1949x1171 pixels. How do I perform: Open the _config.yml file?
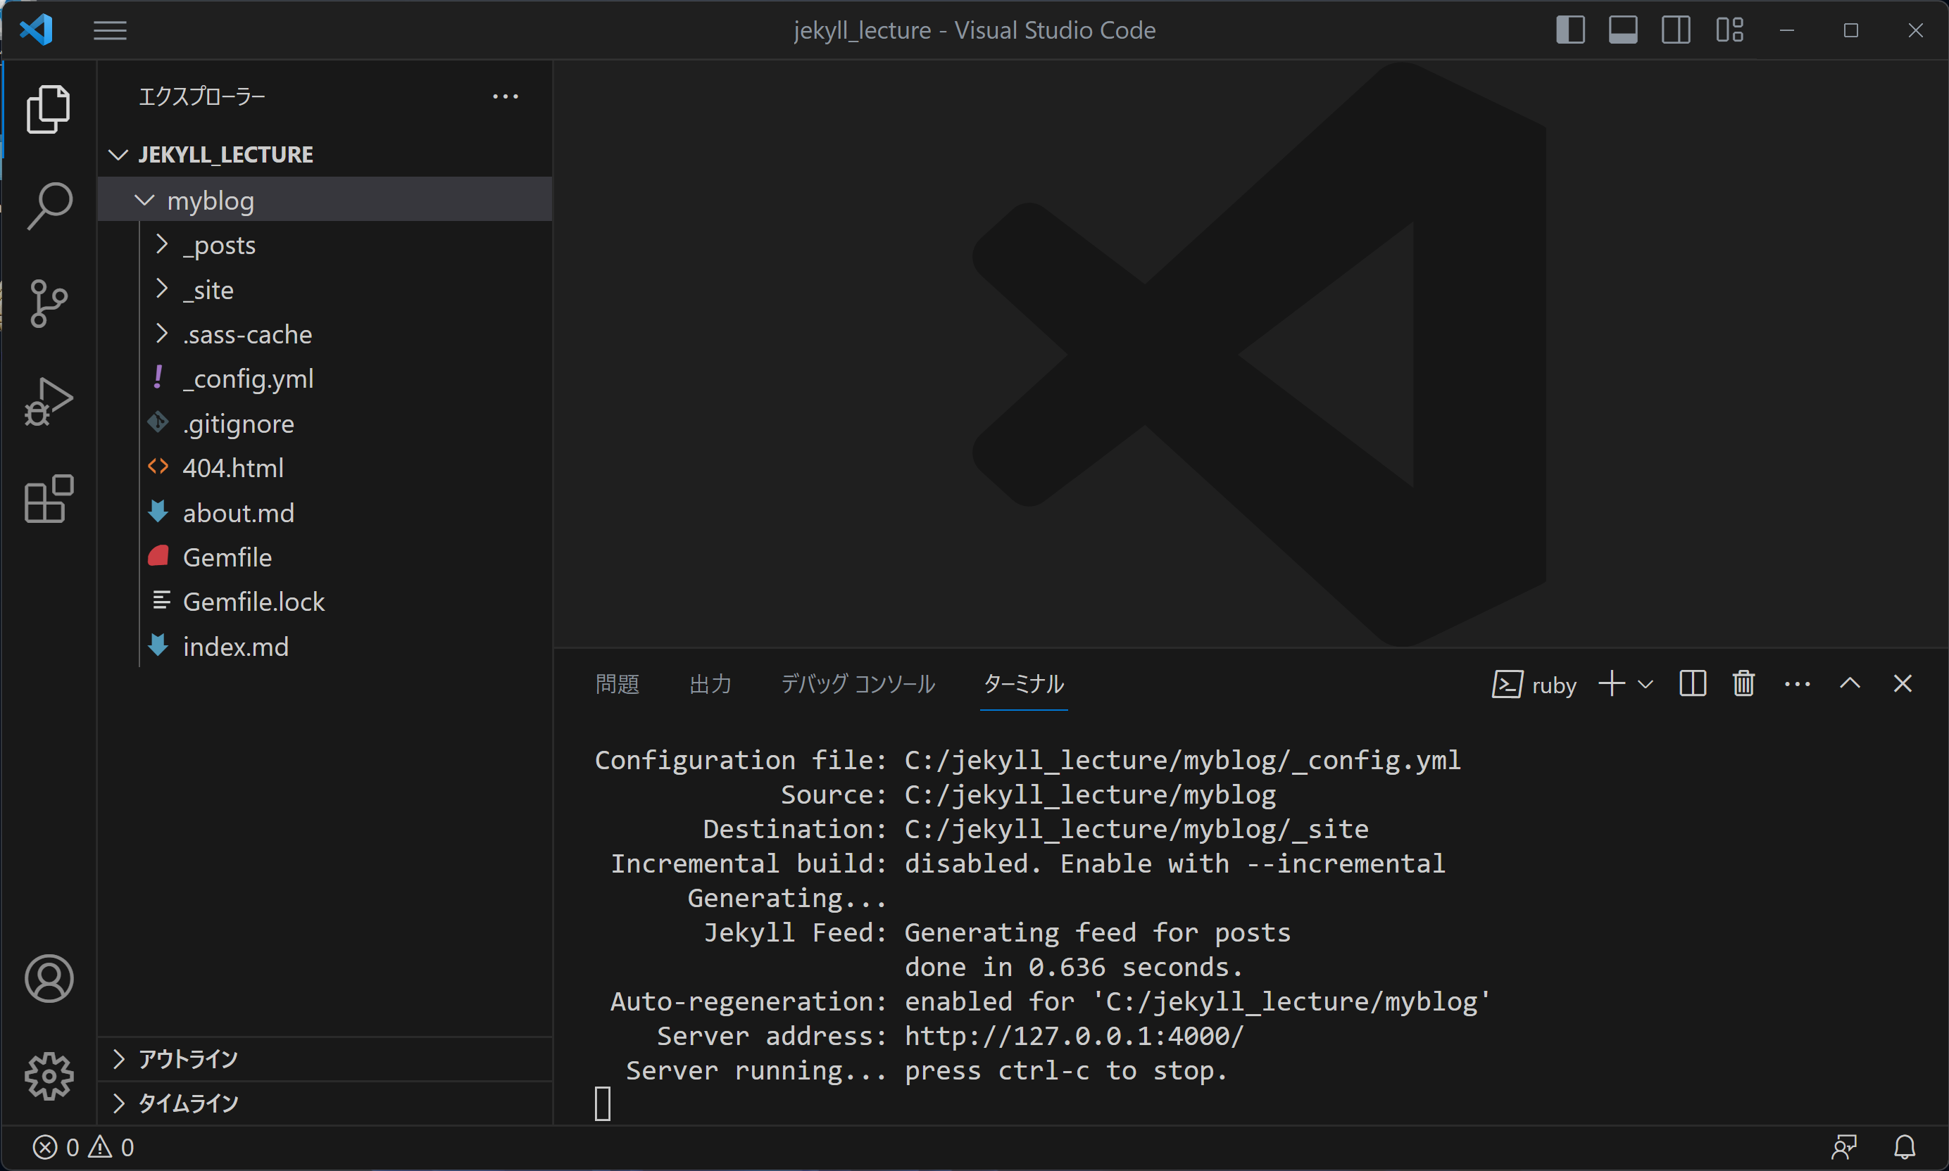pos(325,379)
